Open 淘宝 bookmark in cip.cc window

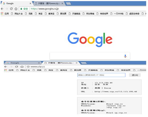(x=49, y=70)
